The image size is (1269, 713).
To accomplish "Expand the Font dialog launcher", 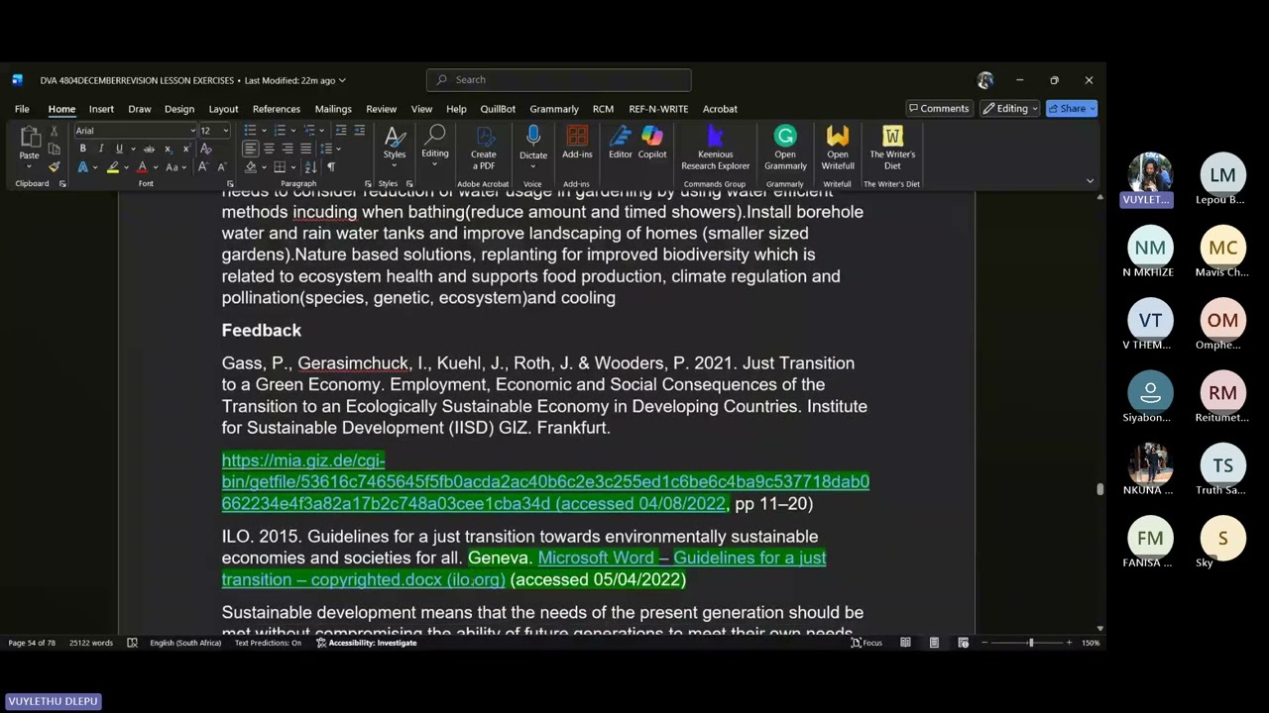I will pyautogui.click(x=230, y=184).
